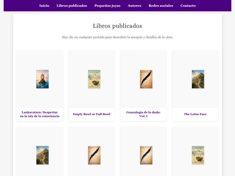Screen dimensions: 235x176
Task: Open the Genealogía de la duda: Vol. I title
Action: click(143, 114)
